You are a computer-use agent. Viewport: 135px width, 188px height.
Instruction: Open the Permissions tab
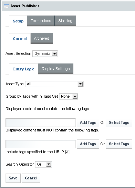click(41, 21)
